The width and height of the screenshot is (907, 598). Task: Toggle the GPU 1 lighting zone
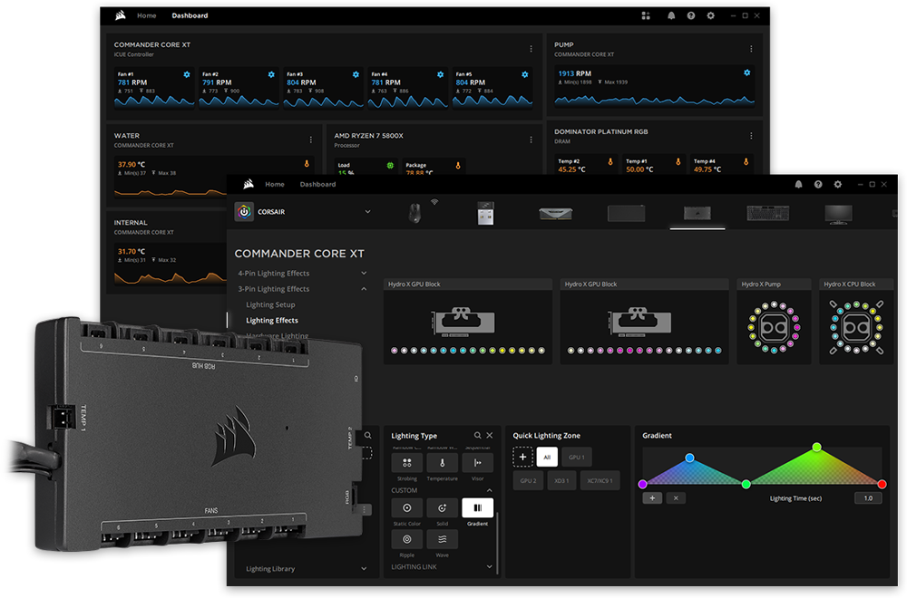(577, 457)
